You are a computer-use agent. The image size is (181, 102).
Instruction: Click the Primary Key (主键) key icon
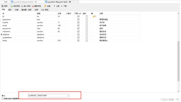point(45,6)
